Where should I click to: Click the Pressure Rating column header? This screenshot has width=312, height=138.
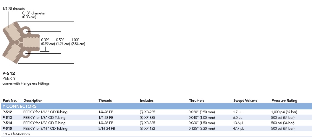(284, 101)
